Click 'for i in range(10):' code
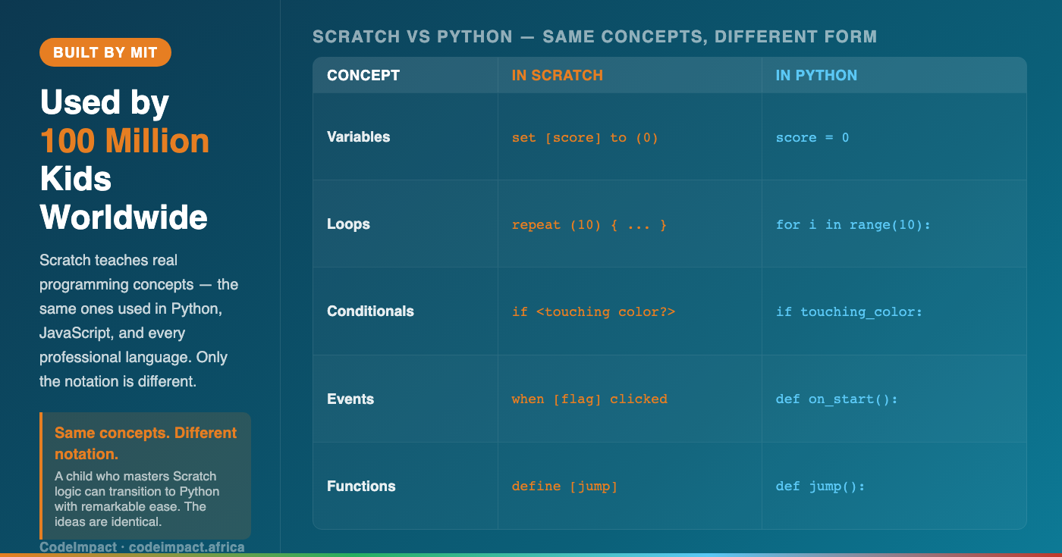The height and width of the screenshot is (557, 1062). coord(853,225)
